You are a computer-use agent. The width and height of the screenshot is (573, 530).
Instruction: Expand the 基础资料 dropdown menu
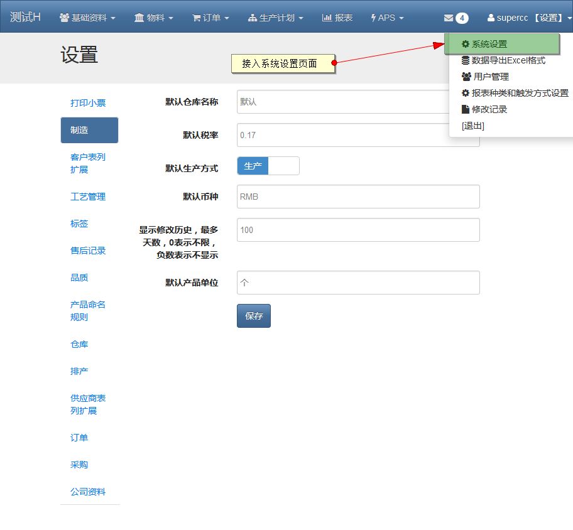click(x=87, y=18)
